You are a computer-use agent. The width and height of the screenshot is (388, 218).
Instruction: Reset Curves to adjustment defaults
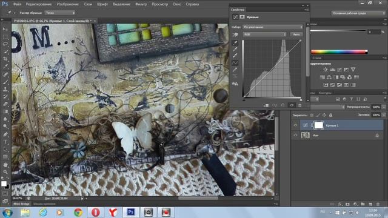point(283,105)
